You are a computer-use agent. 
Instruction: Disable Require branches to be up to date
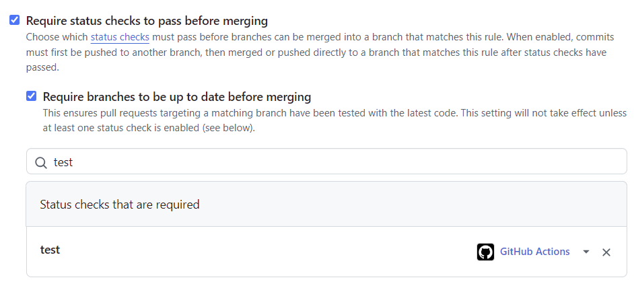point(31,96)
